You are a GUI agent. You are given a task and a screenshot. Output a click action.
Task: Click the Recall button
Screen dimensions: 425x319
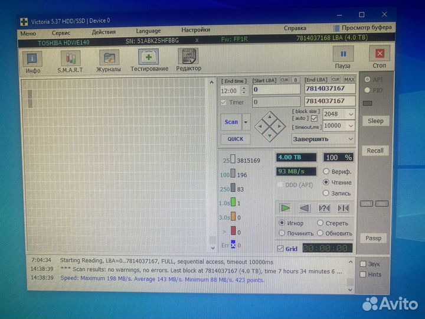375,151
